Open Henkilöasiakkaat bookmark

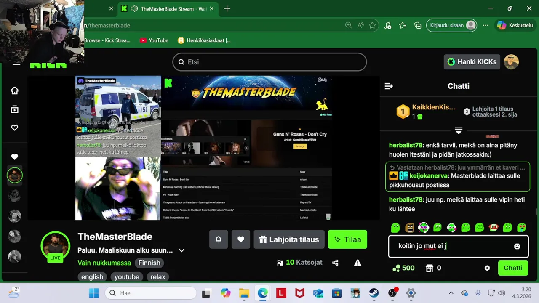tap(204, 40)
